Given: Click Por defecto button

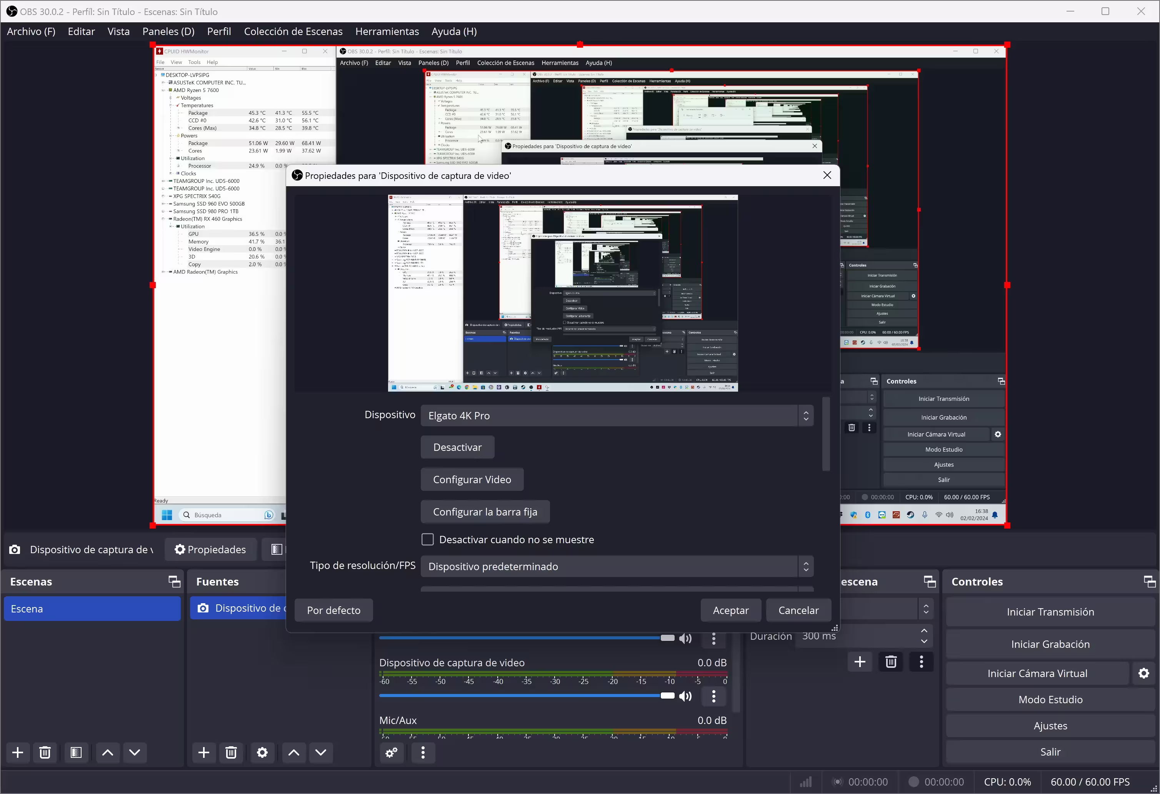Looking at the screenshot, I should point(334,610).
